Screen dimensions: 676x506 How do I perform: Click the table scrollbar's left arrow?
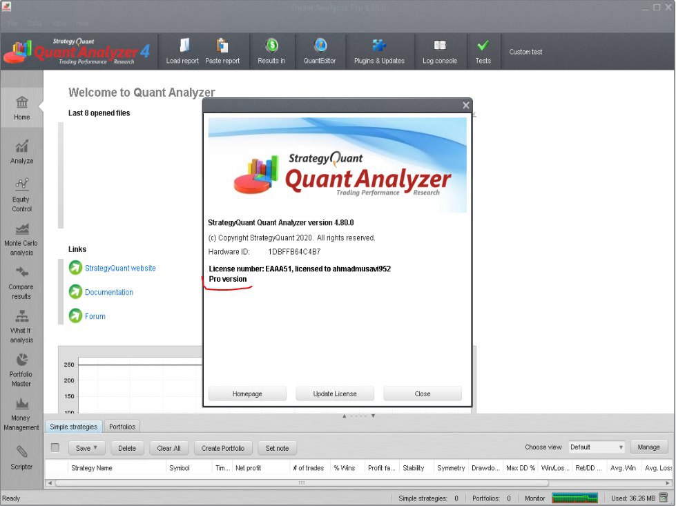[50, 483]
